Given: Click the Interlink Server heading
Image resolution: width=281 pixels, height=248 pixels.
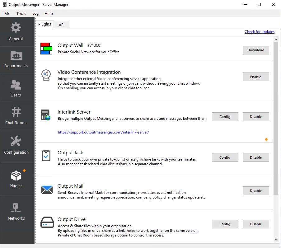Looking at the screenshot, I should tap(74, 112).
